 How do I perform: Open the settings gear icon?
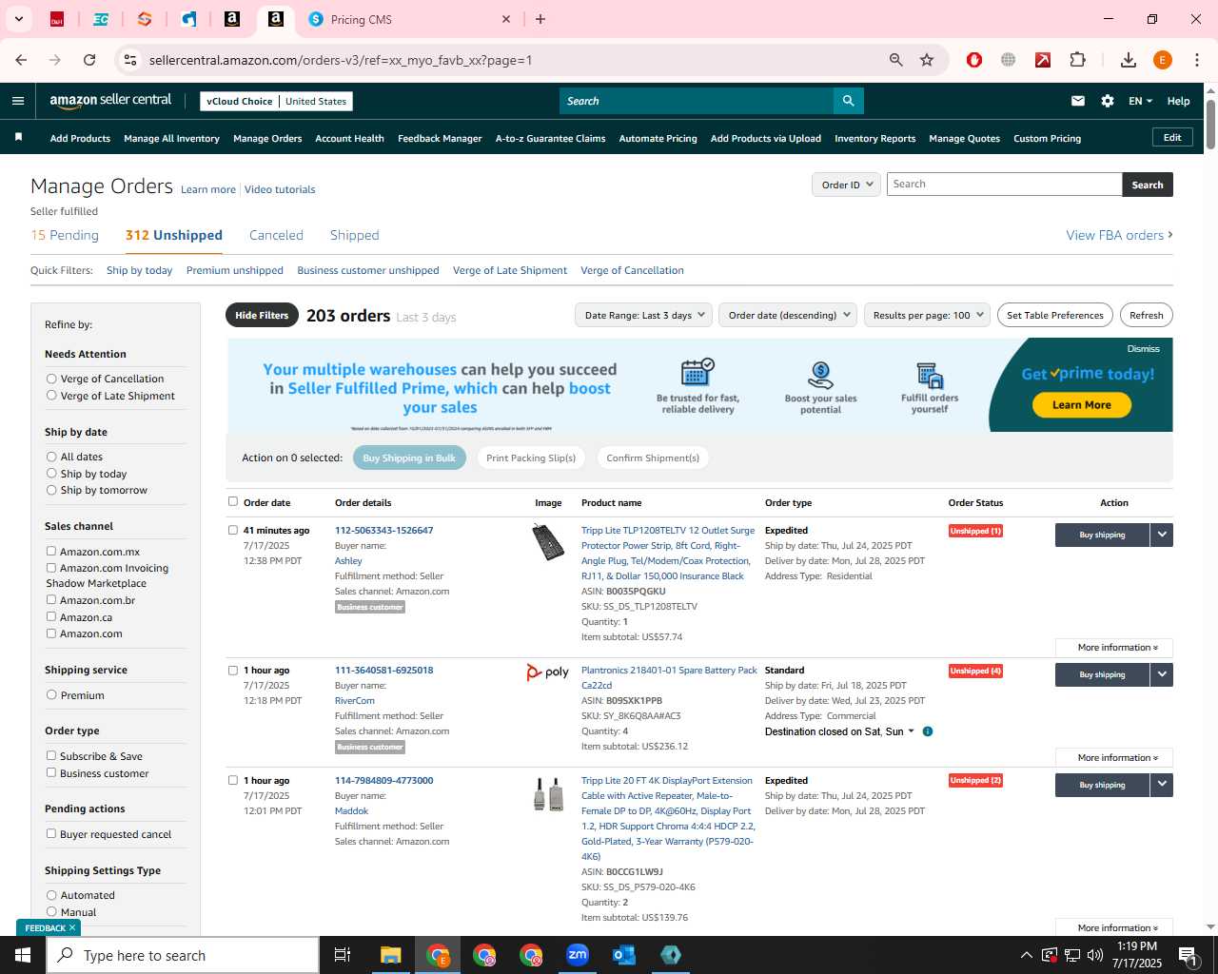coord(1108,101)
